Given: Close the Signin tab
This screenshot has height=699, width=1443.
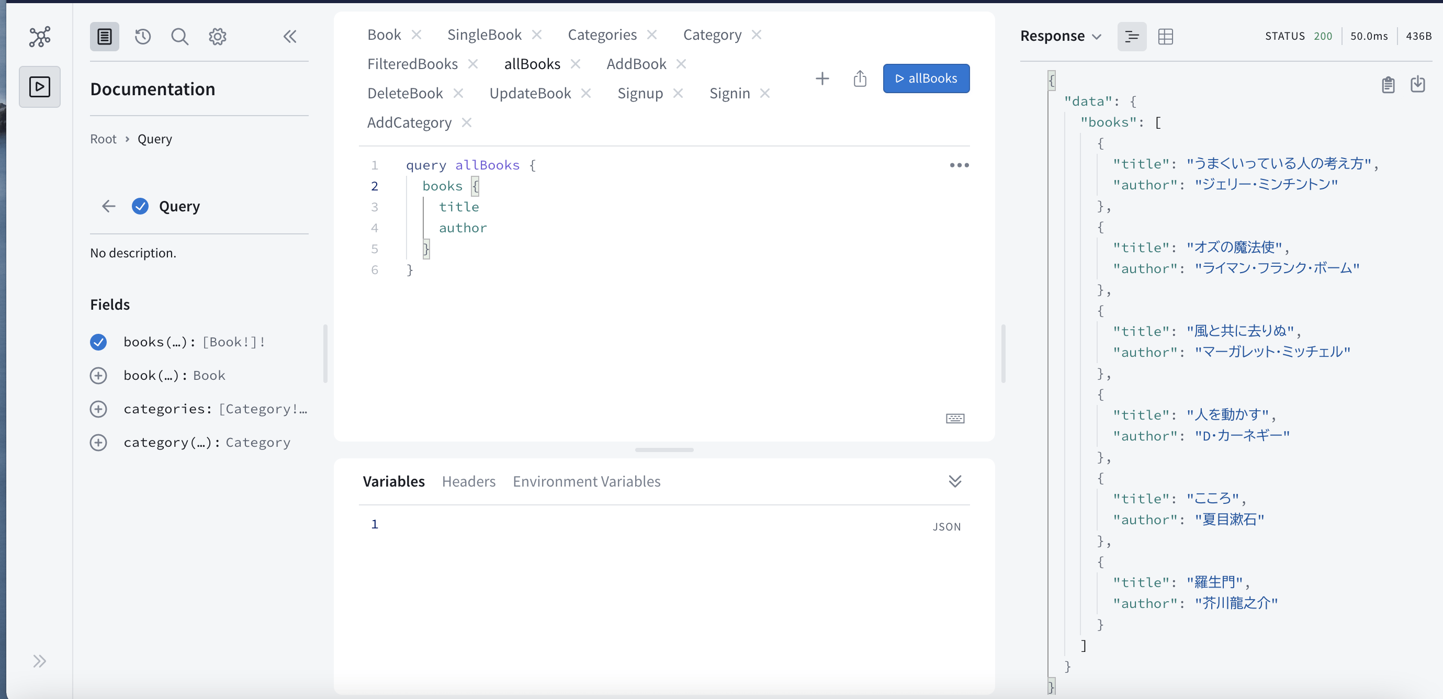Looking at the screenshot, I should click(x=764, y=93).
